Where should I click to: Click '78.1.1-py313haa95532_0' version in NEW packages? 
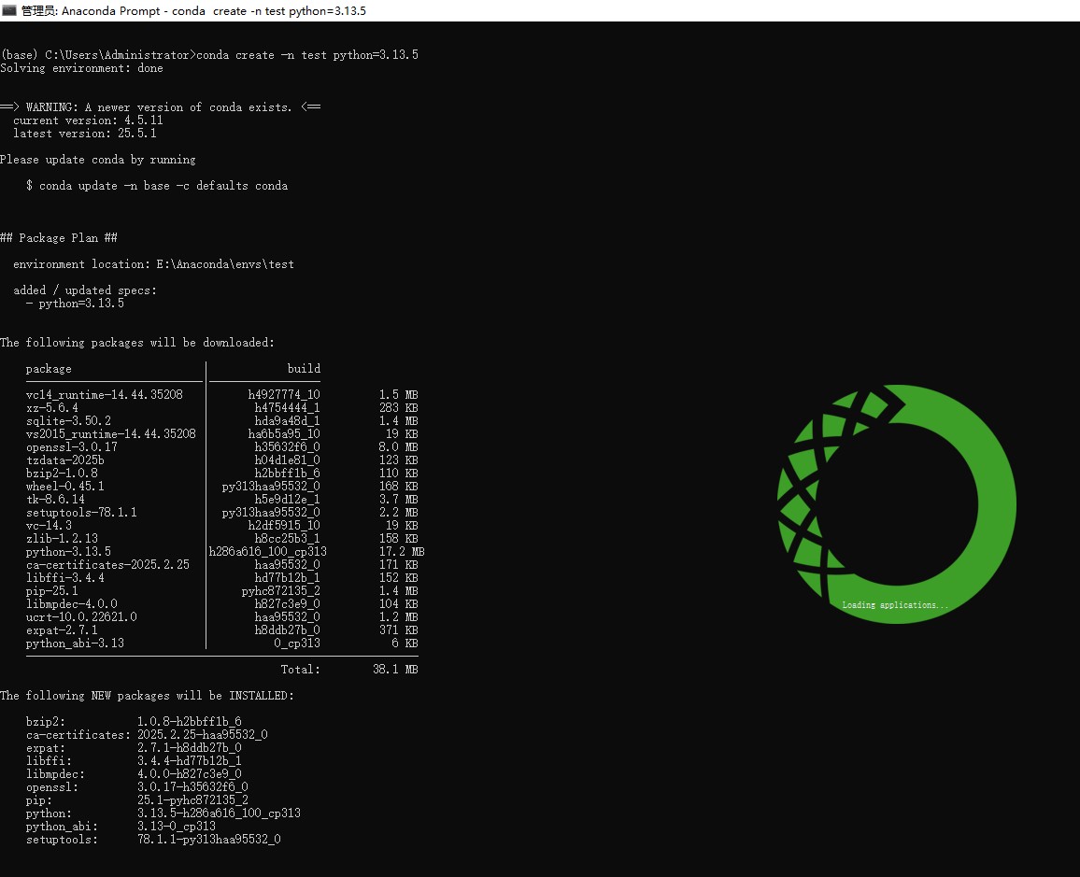pyautogui.click(x=209, y=840)
